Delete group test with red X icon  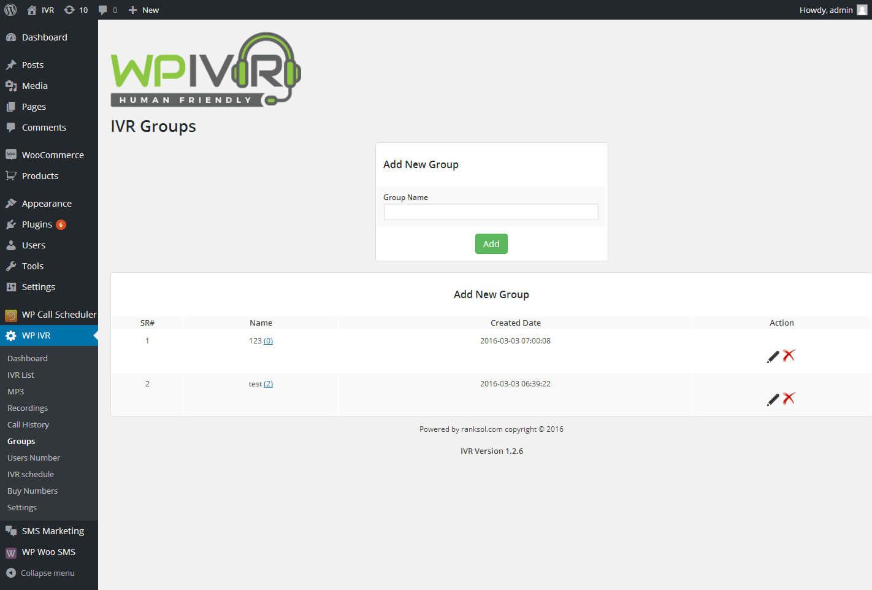tap(789, 398)
